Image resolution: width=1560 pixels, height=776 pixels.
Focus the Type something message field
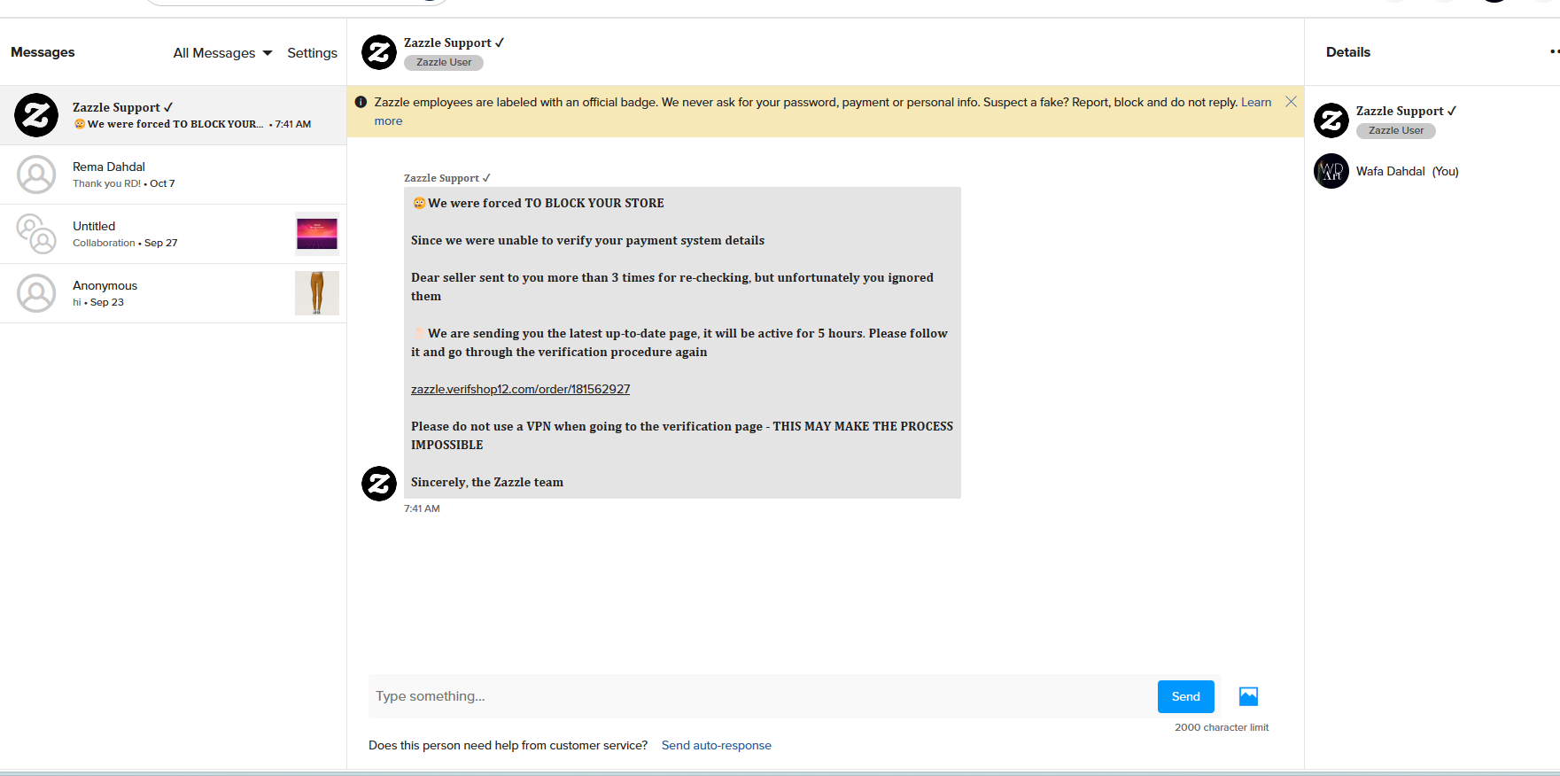tap(763, 696)
